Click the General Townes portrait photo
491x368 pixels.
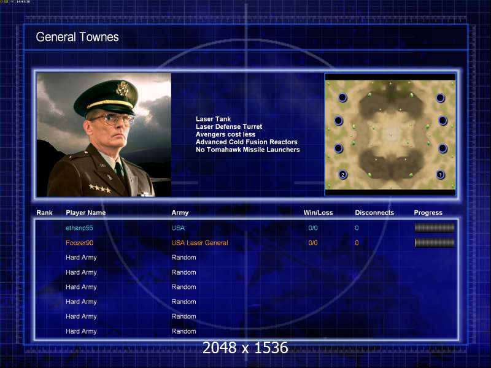tap(104, 135)
